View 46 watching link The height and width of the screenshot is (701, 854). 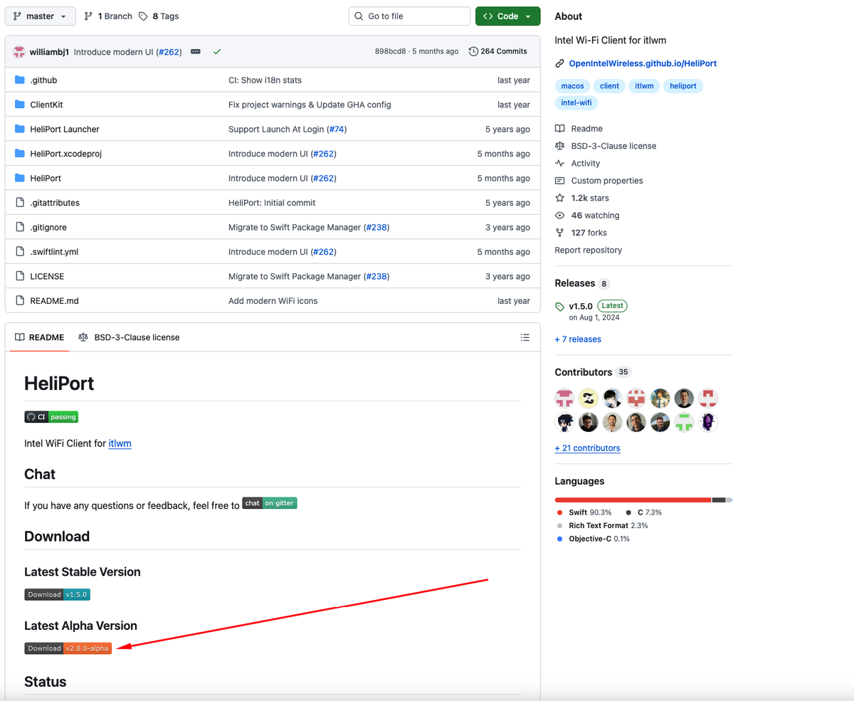[x=587, y=216]
